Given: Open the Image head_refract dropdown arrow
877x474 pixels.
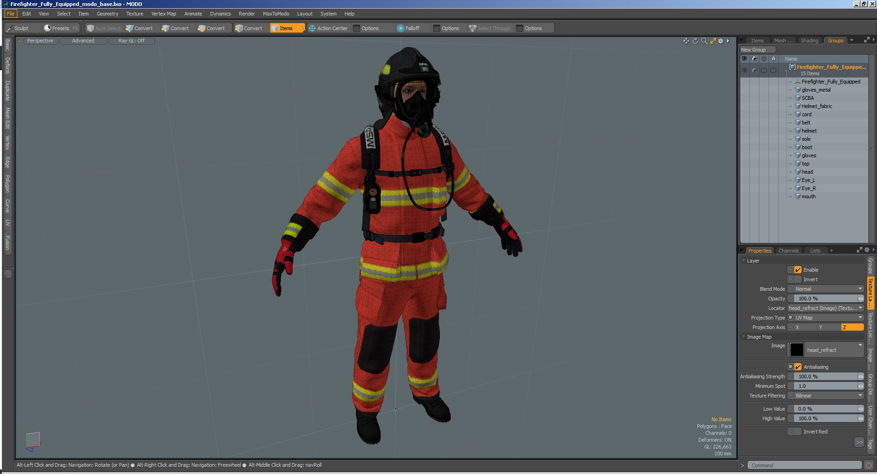Looking at the screenshot, I should click(860, 345).
